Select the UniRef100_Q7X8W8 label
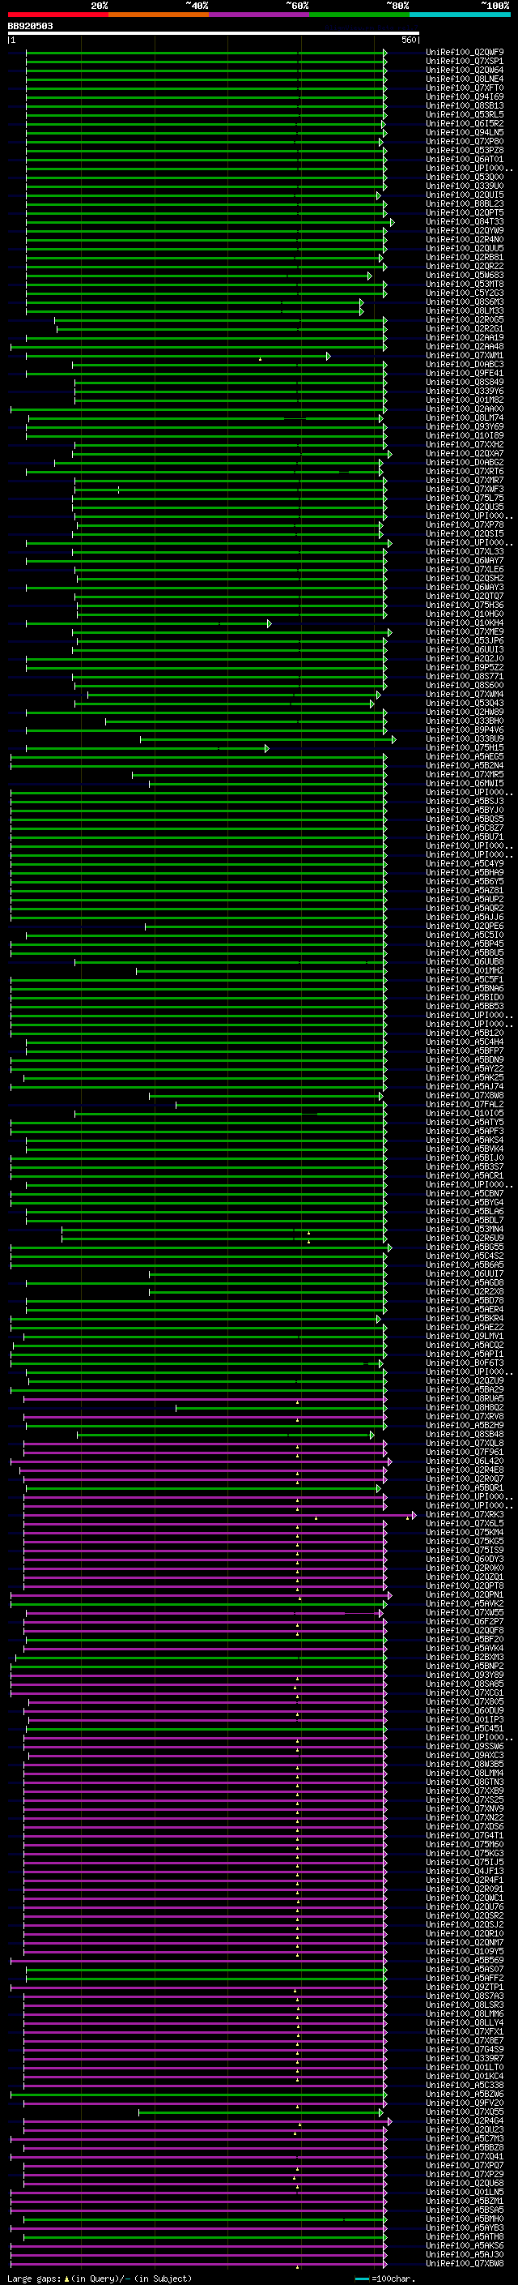 pyautogui.click(x=465, y=1096)
